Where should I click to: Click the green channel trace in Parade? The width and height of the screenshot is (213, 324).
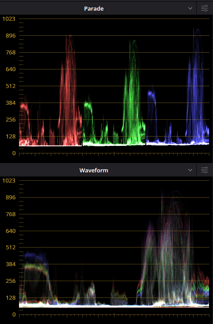coord(114,92)
